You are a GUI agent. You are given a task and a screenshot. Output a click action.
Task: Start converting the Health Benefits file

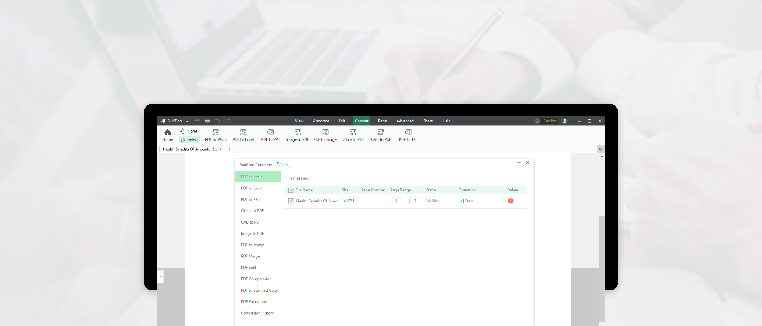point(466,201)
